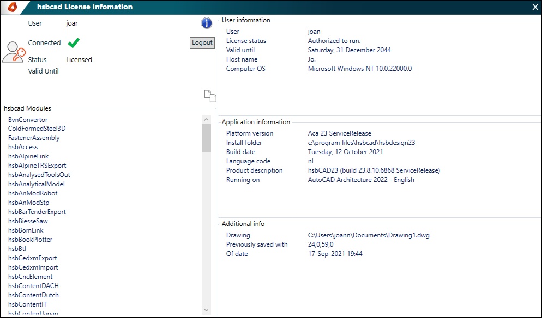Click the copy to clipboard icon
Viewport: 542px width, 318px height.
point(210,96)
